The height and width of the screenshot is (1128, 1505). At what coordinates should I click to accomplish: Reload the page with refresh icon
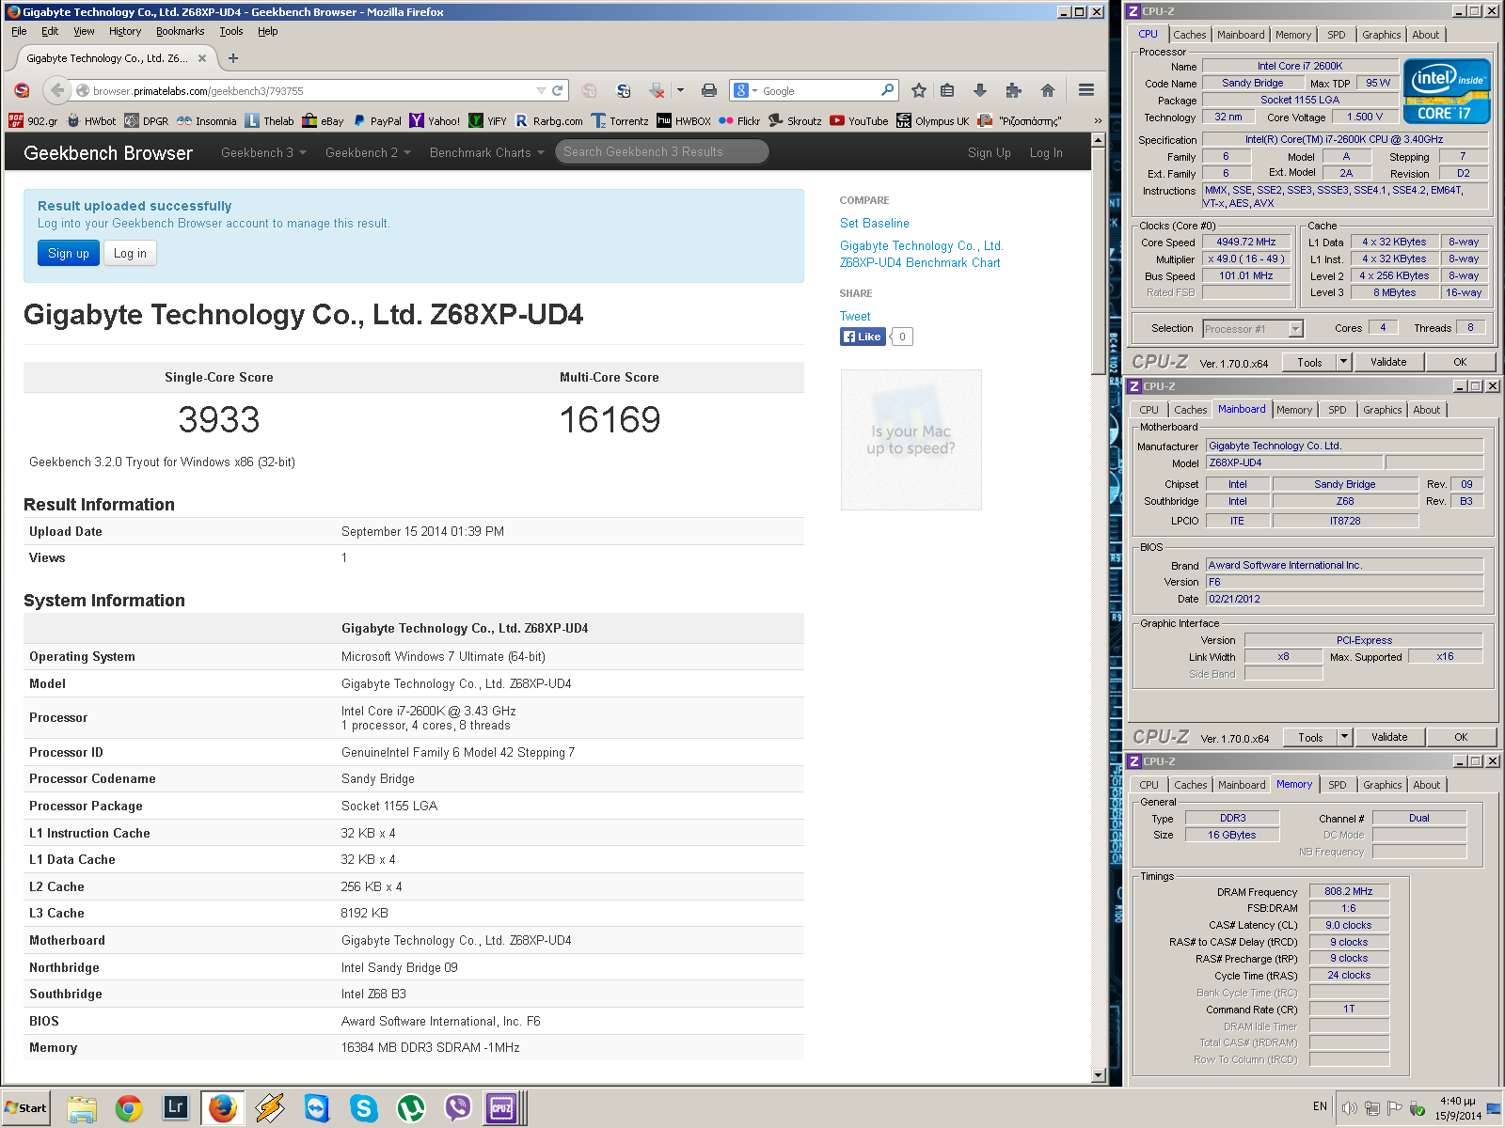(x=557, y=91)
